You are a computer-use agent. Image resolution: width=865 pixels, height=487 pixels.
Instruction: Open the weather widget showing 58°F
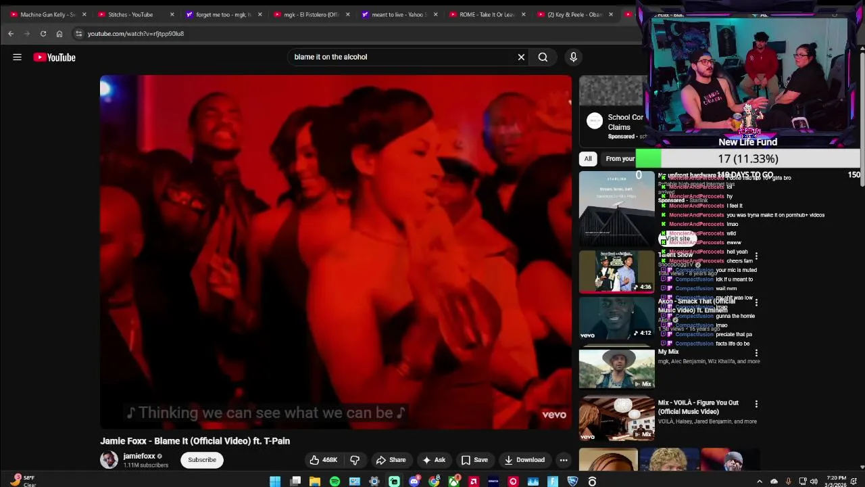click(22, 481)
